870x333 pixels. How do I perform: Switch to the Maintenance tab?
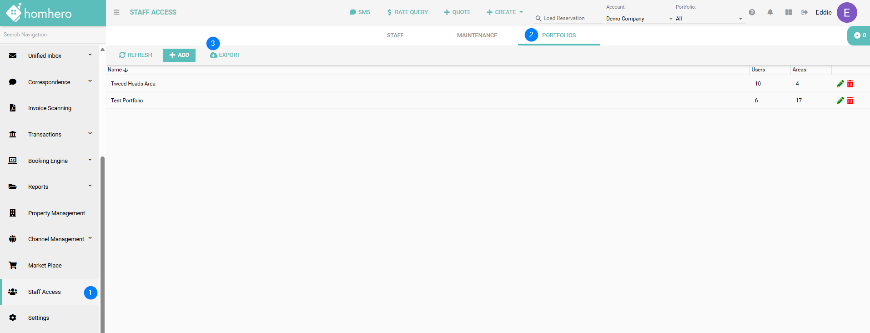click(477, 35)
